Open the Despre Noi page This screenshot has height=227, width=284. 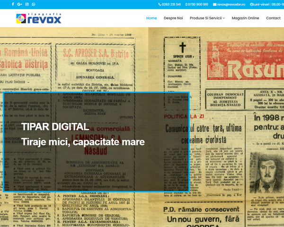point(173,18)
